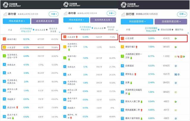The image size is (190, 121).
Task: Sort by 前台点击量 in October 24 panel
Action: (x=105, y=28)
